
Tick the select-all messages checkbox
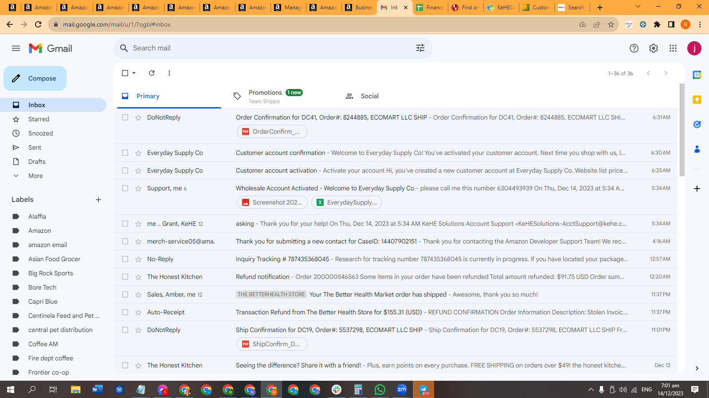[x=125, y=73]
